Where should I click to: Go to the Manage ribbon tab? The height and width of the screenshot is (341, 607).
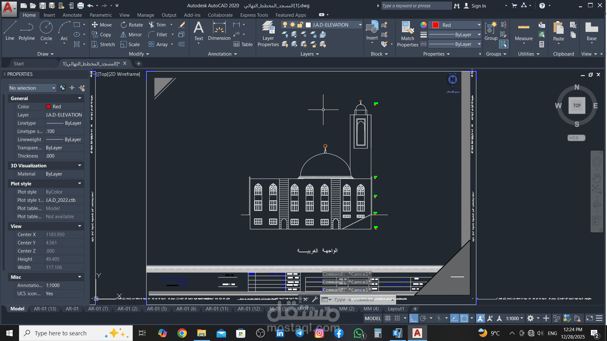[x=145, y=15]
